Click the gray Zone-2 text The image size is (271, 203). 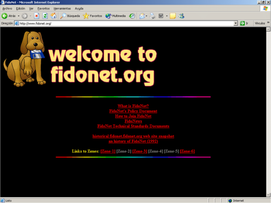[x=124, y=151]
